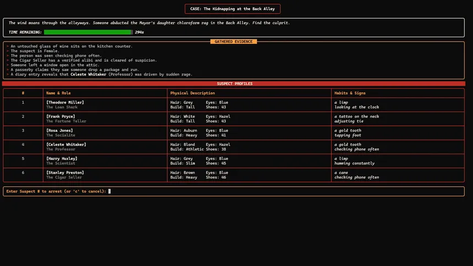Click the case title banner

tap(233, 9)
